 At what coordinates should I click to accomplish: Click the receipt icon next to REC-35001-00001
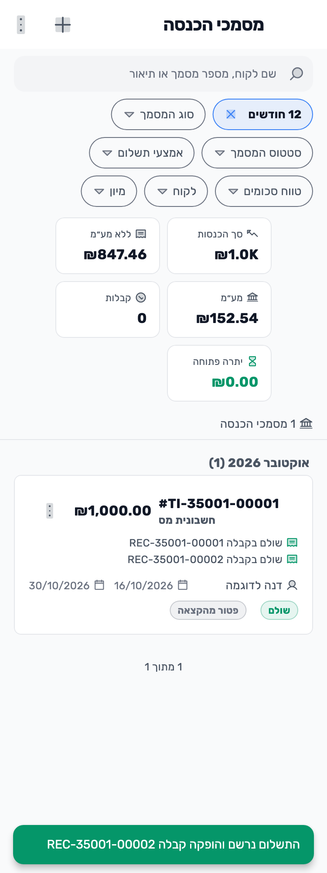coord(292,543)
